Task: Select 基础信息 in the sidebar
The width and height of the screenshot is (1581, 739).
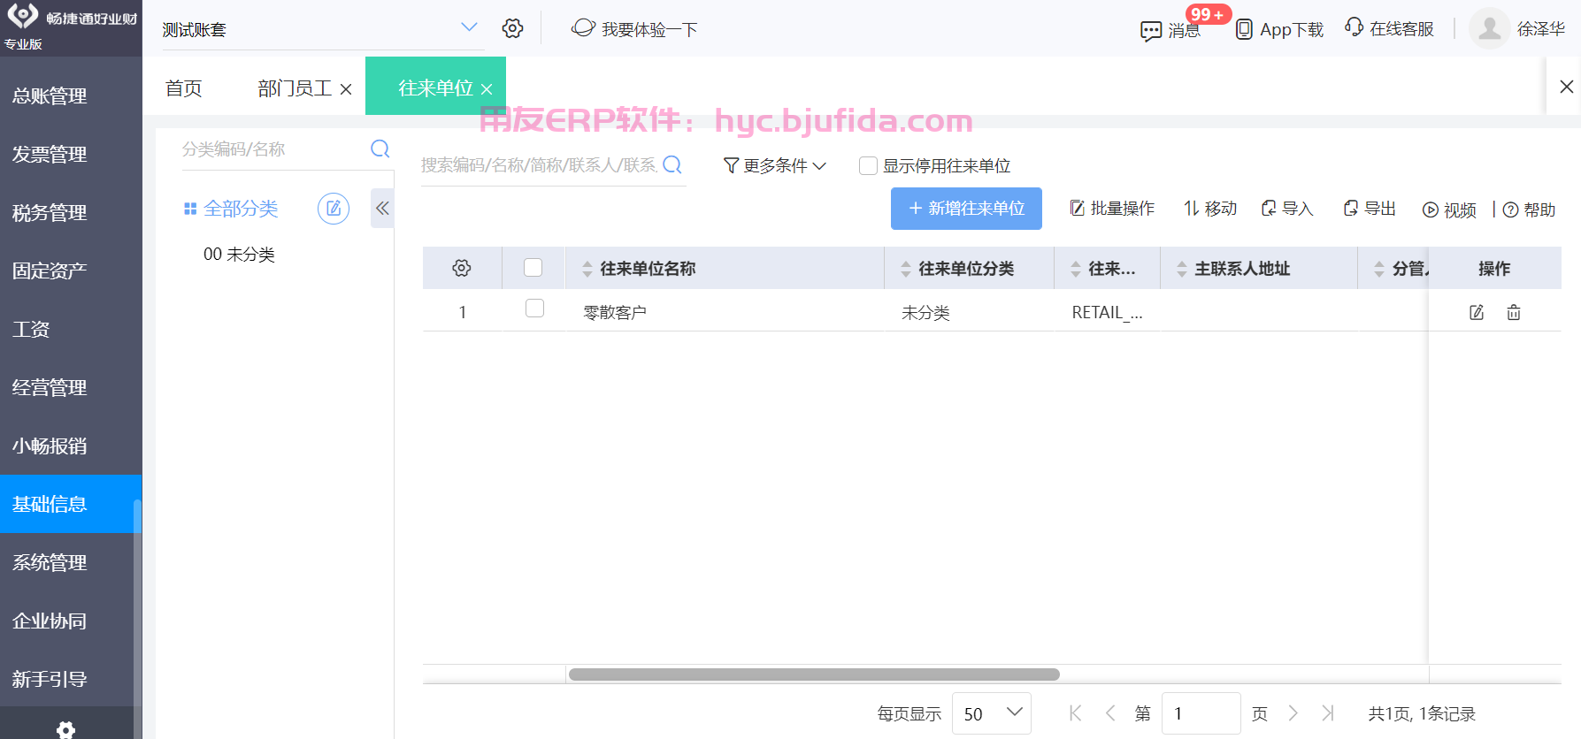Action: 71,504
